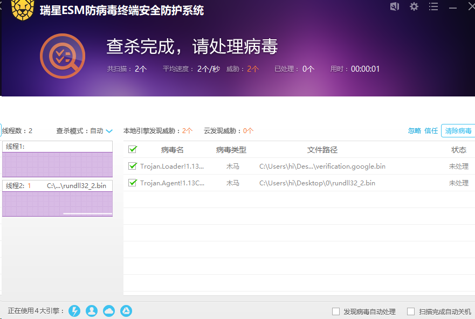Click the lightning bolt engine icon
The image size is (475, 319).
point(75,311)
